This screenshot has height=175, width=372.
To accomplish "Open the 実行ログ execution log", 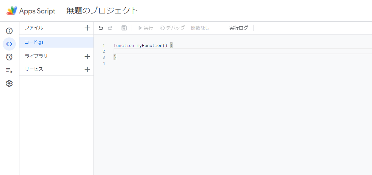I will pyautogui.click(x=239, y=28).
